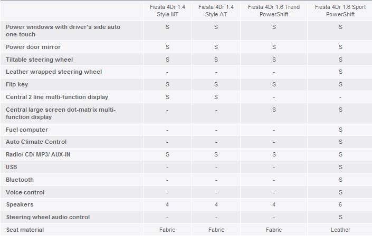Click the Leather wrapped steering wheel label
The width and height of the screenshot is (372, 236).
coord(53,72)
